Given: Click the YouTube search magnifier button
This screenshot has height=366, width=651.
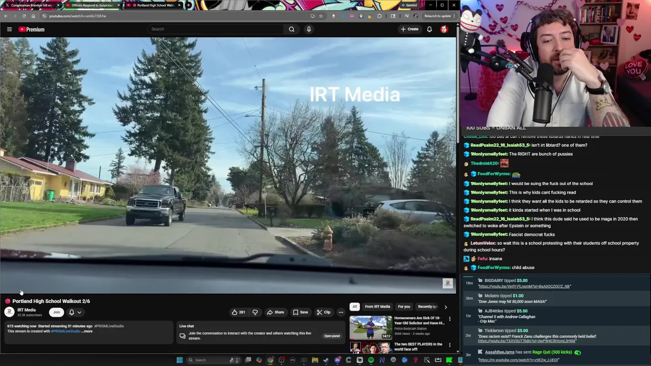Looking at the screenshot, I should (x=291, y=29).
